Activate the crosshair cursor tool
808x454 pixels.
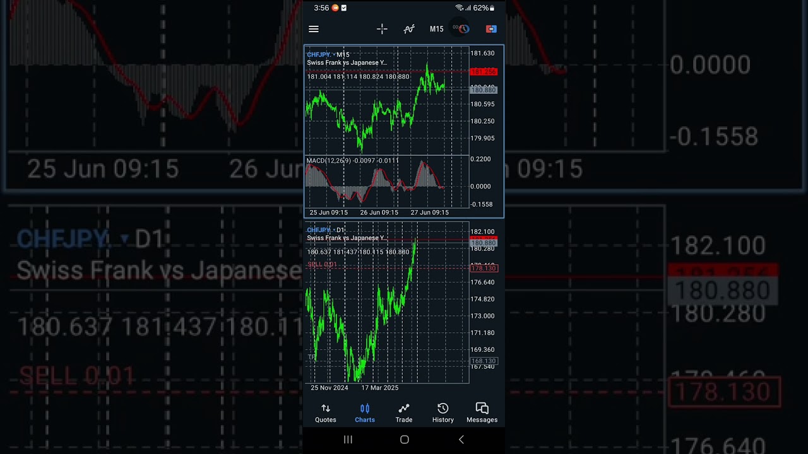point(382,29)
